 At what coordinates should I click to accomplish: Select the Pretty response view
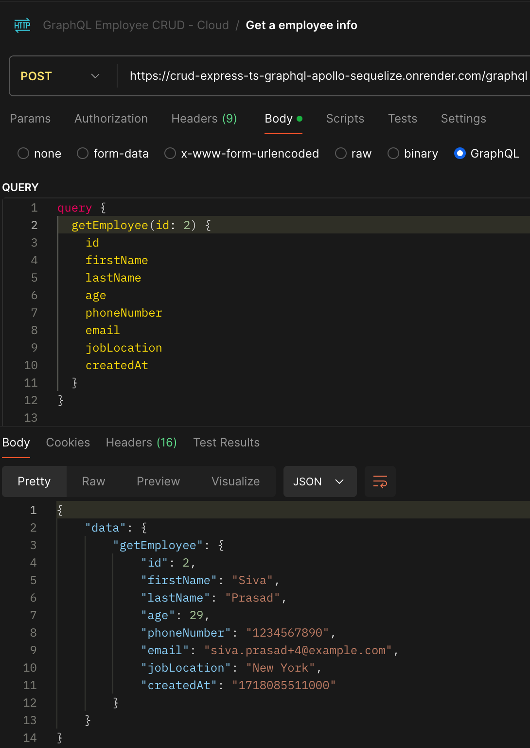click(34, 481)
